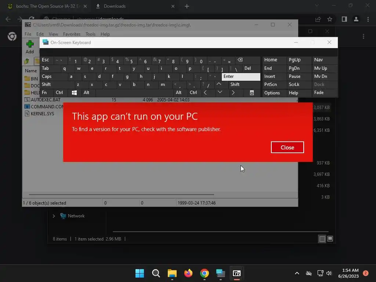Click the Enter key on On-Screen Keyboard
Screen dimensions: 376x282
click(241, 76)
